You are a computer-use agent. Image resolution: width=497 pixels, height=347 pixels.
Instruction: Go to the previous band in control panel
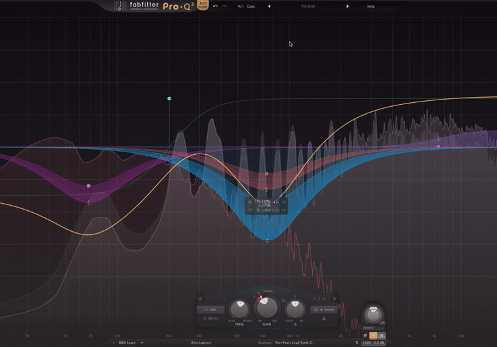pyautogui.click(x=315, y=299)
